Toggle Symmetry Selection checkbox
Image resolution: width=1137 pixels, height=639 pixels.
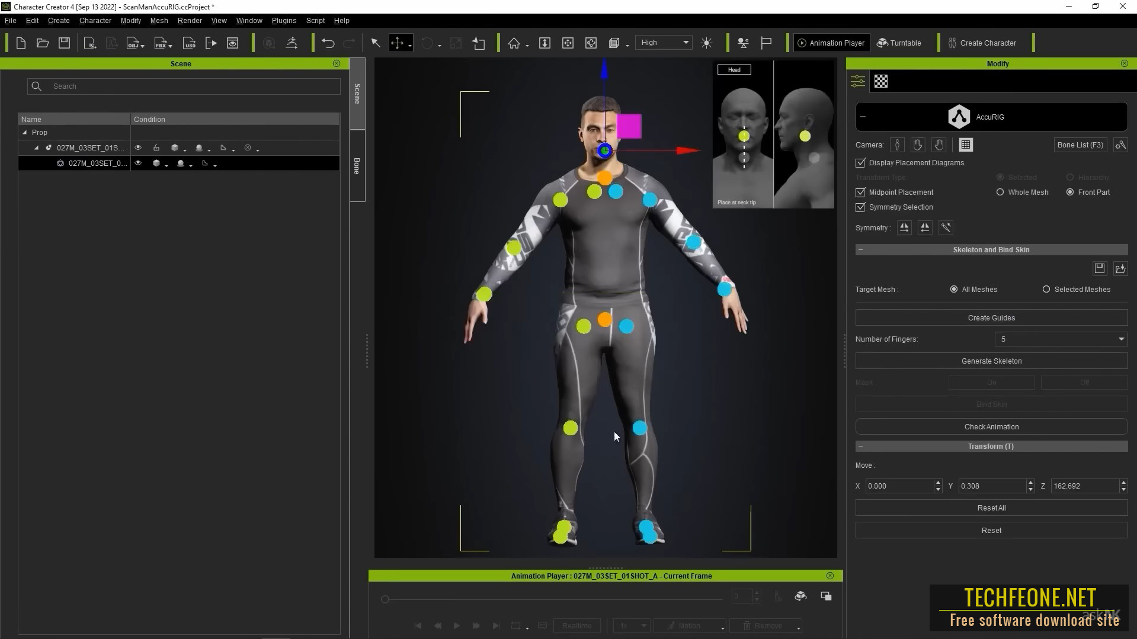(860, 207)
